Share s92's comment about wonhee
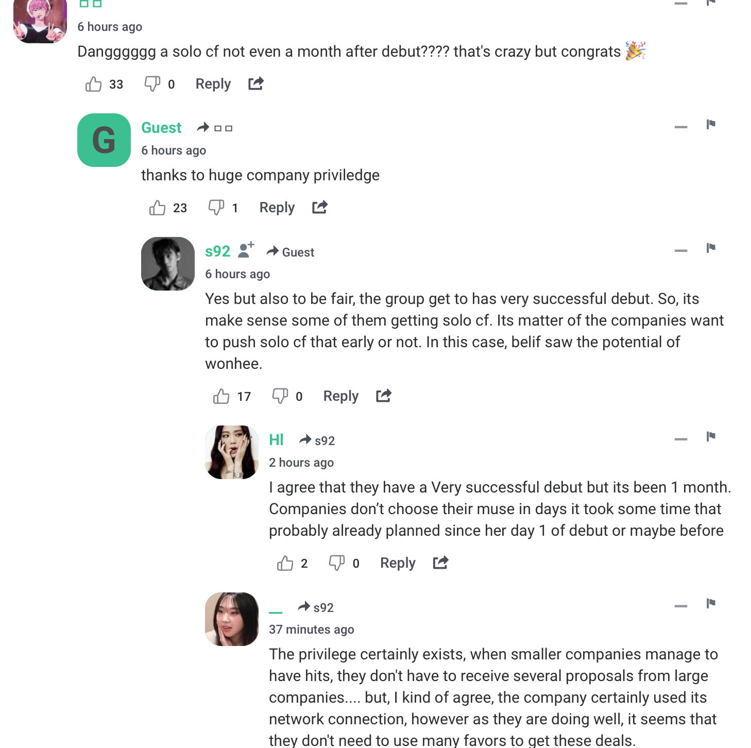Screen dimensions: 751x748 pos(384,396)
